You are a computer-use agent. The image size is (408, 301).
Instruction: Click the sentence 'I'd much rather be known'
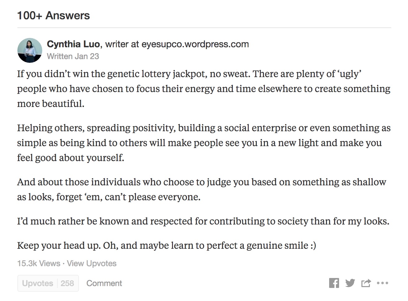tap(203, 221)
